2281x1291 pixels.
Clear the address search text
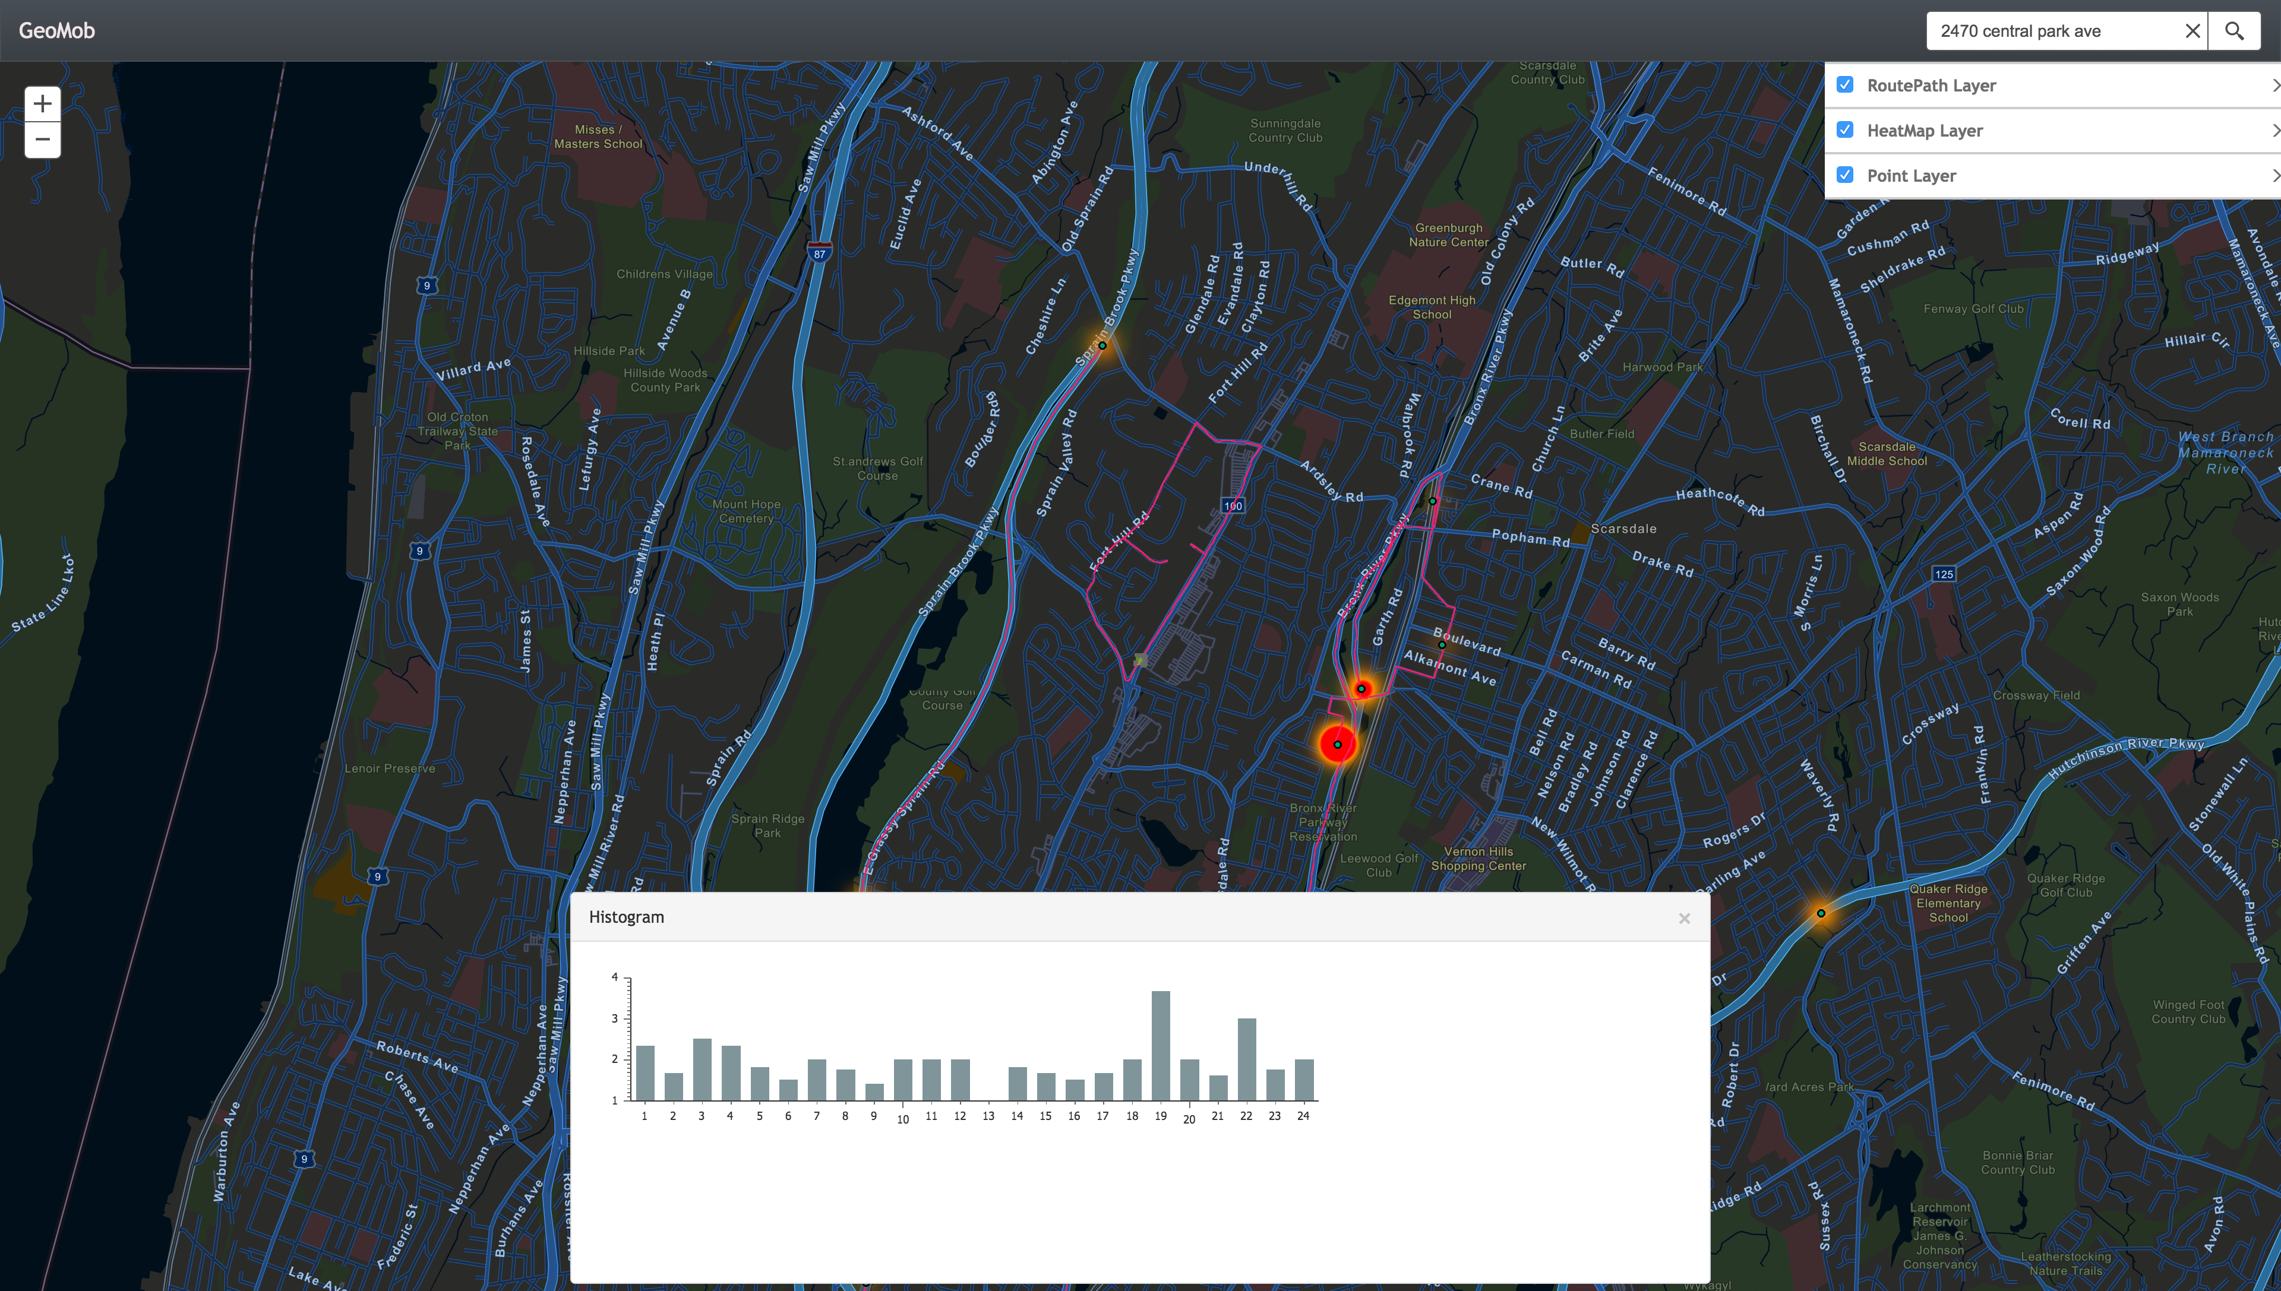[x=2192, y=31]
